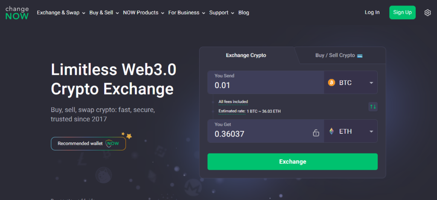Click the You Get amount field
The image size is (437, 200).
pyautogui.click(x=265, y=131)
